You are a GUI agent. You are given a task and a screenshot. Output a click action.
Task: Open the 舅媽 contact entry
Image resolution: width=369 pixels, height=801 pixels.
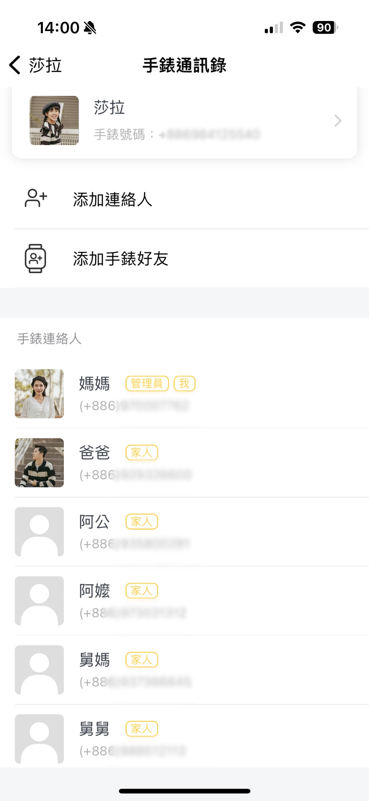[188, 670]
